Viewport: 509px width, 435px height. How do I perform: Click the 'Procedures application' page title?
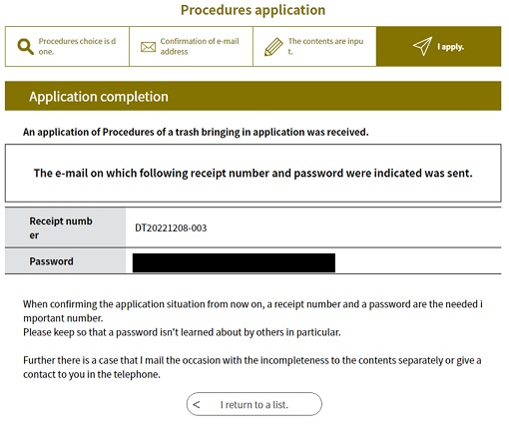click(253, 10)
